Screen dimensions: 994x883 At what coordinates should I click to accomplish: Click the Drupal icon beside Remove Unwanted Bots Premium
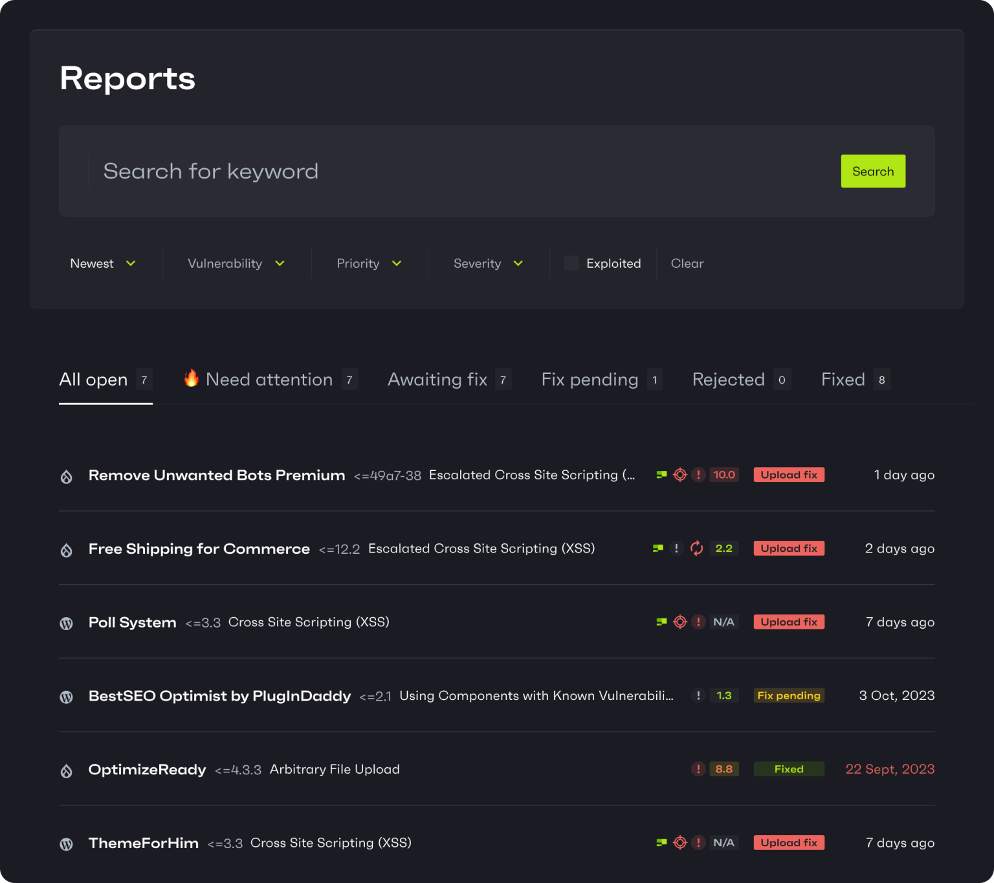point(67,475)
